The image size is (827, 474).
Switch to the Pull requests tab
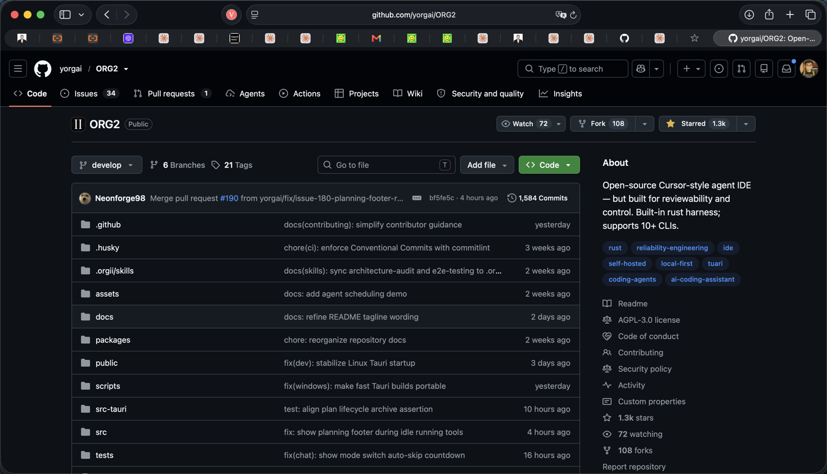[x=172, y=94]
